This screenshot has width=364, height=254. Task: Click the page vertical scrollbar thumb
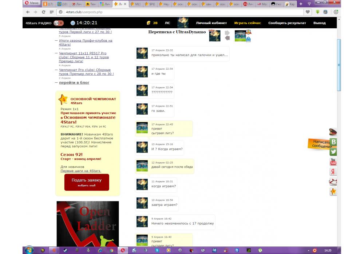tap(339, 65)
